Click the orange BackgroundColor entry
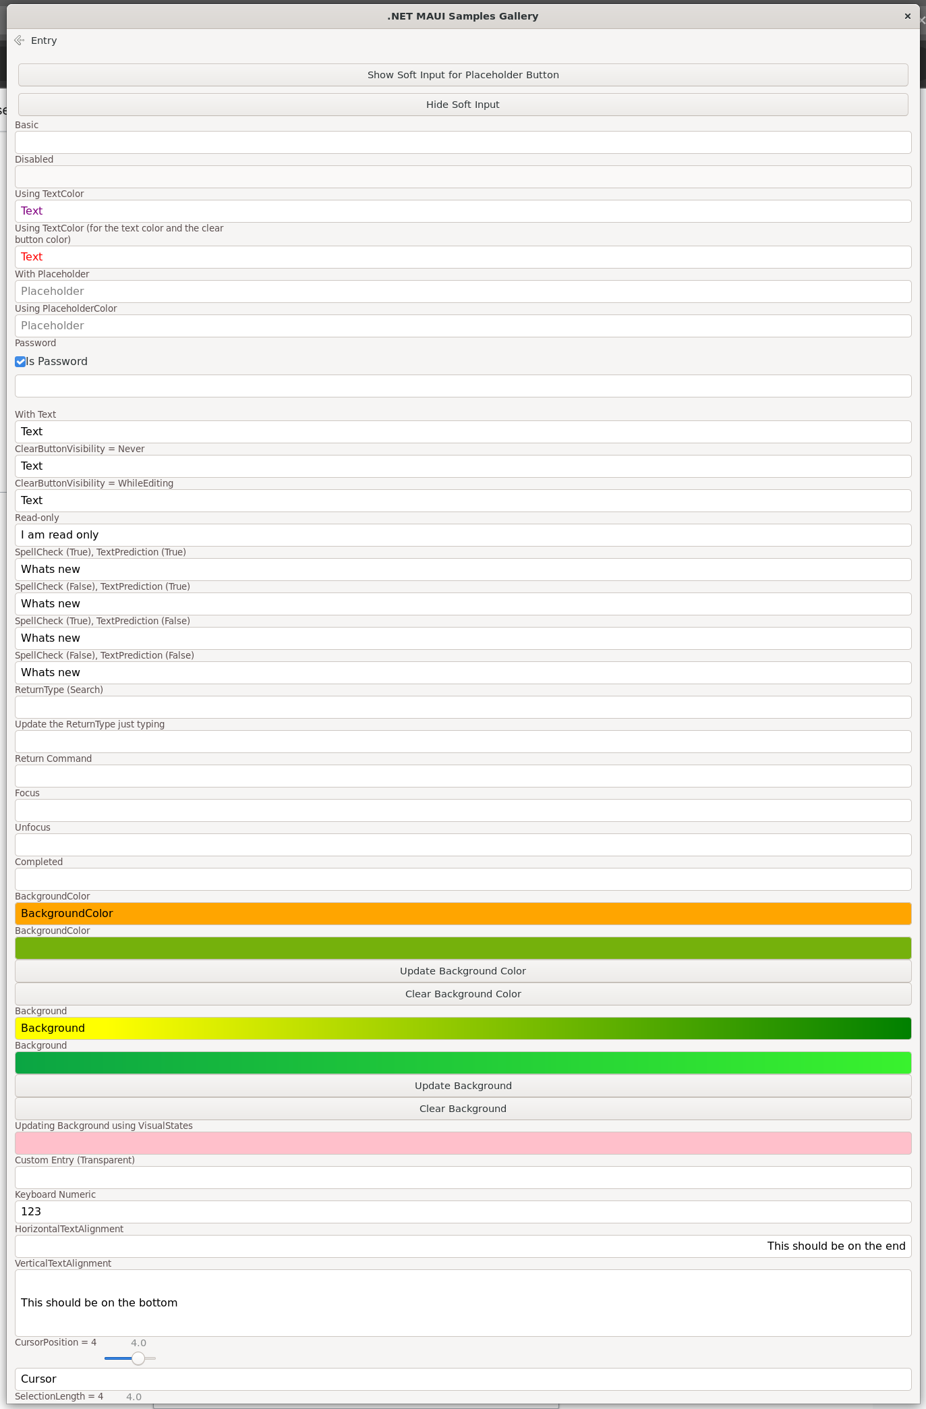Screen dimensions: 926x1409 (x=463, y=914)
